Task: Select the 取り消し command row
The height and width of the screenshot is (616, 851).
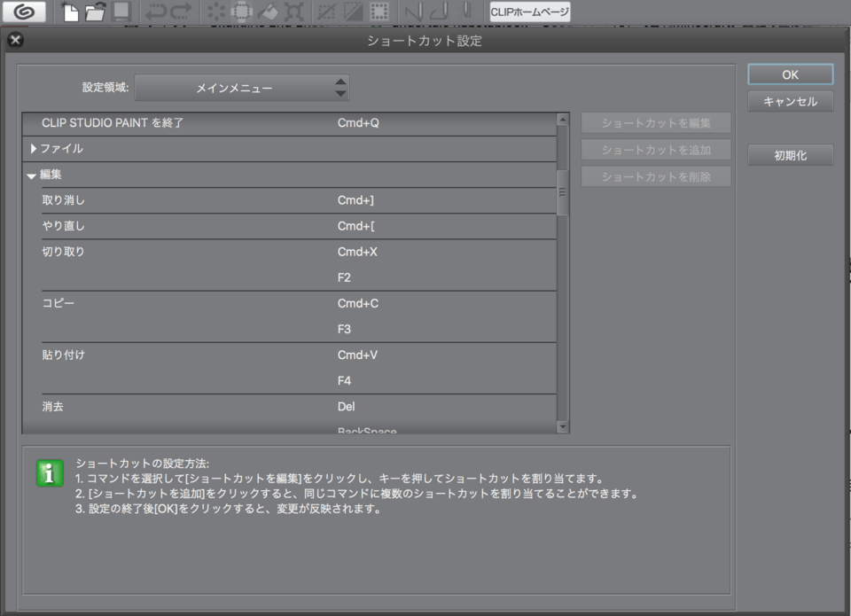Action: click(299, 200)
